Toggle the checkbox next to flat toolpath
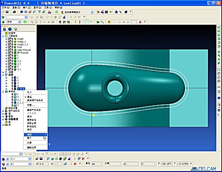This screenshot has height=172, width=222. [x=9, y=47]
